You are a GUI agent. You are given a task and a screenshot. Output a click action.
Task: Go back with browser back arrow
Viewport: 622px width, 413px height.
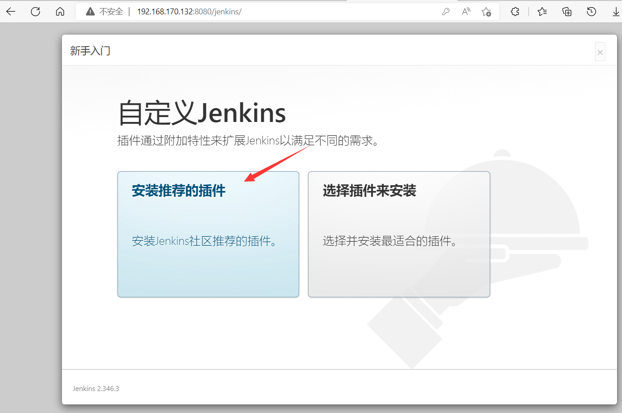[11, 12]
